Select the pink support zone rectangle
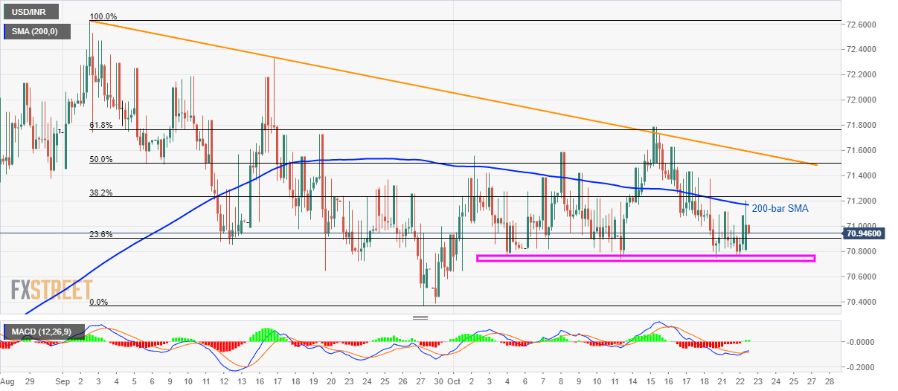 645,258
